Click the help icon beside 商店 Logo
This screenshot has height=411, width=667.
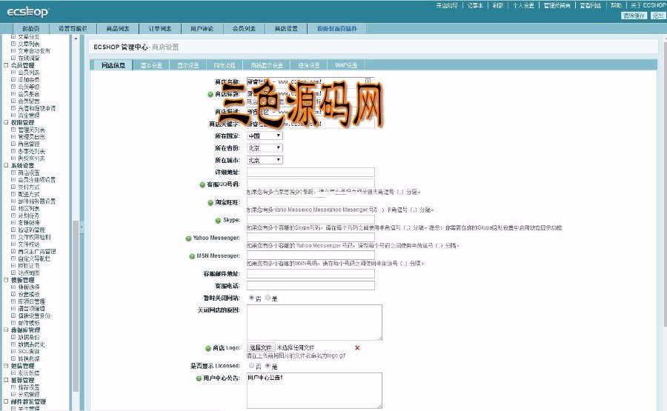click(208, 348)
